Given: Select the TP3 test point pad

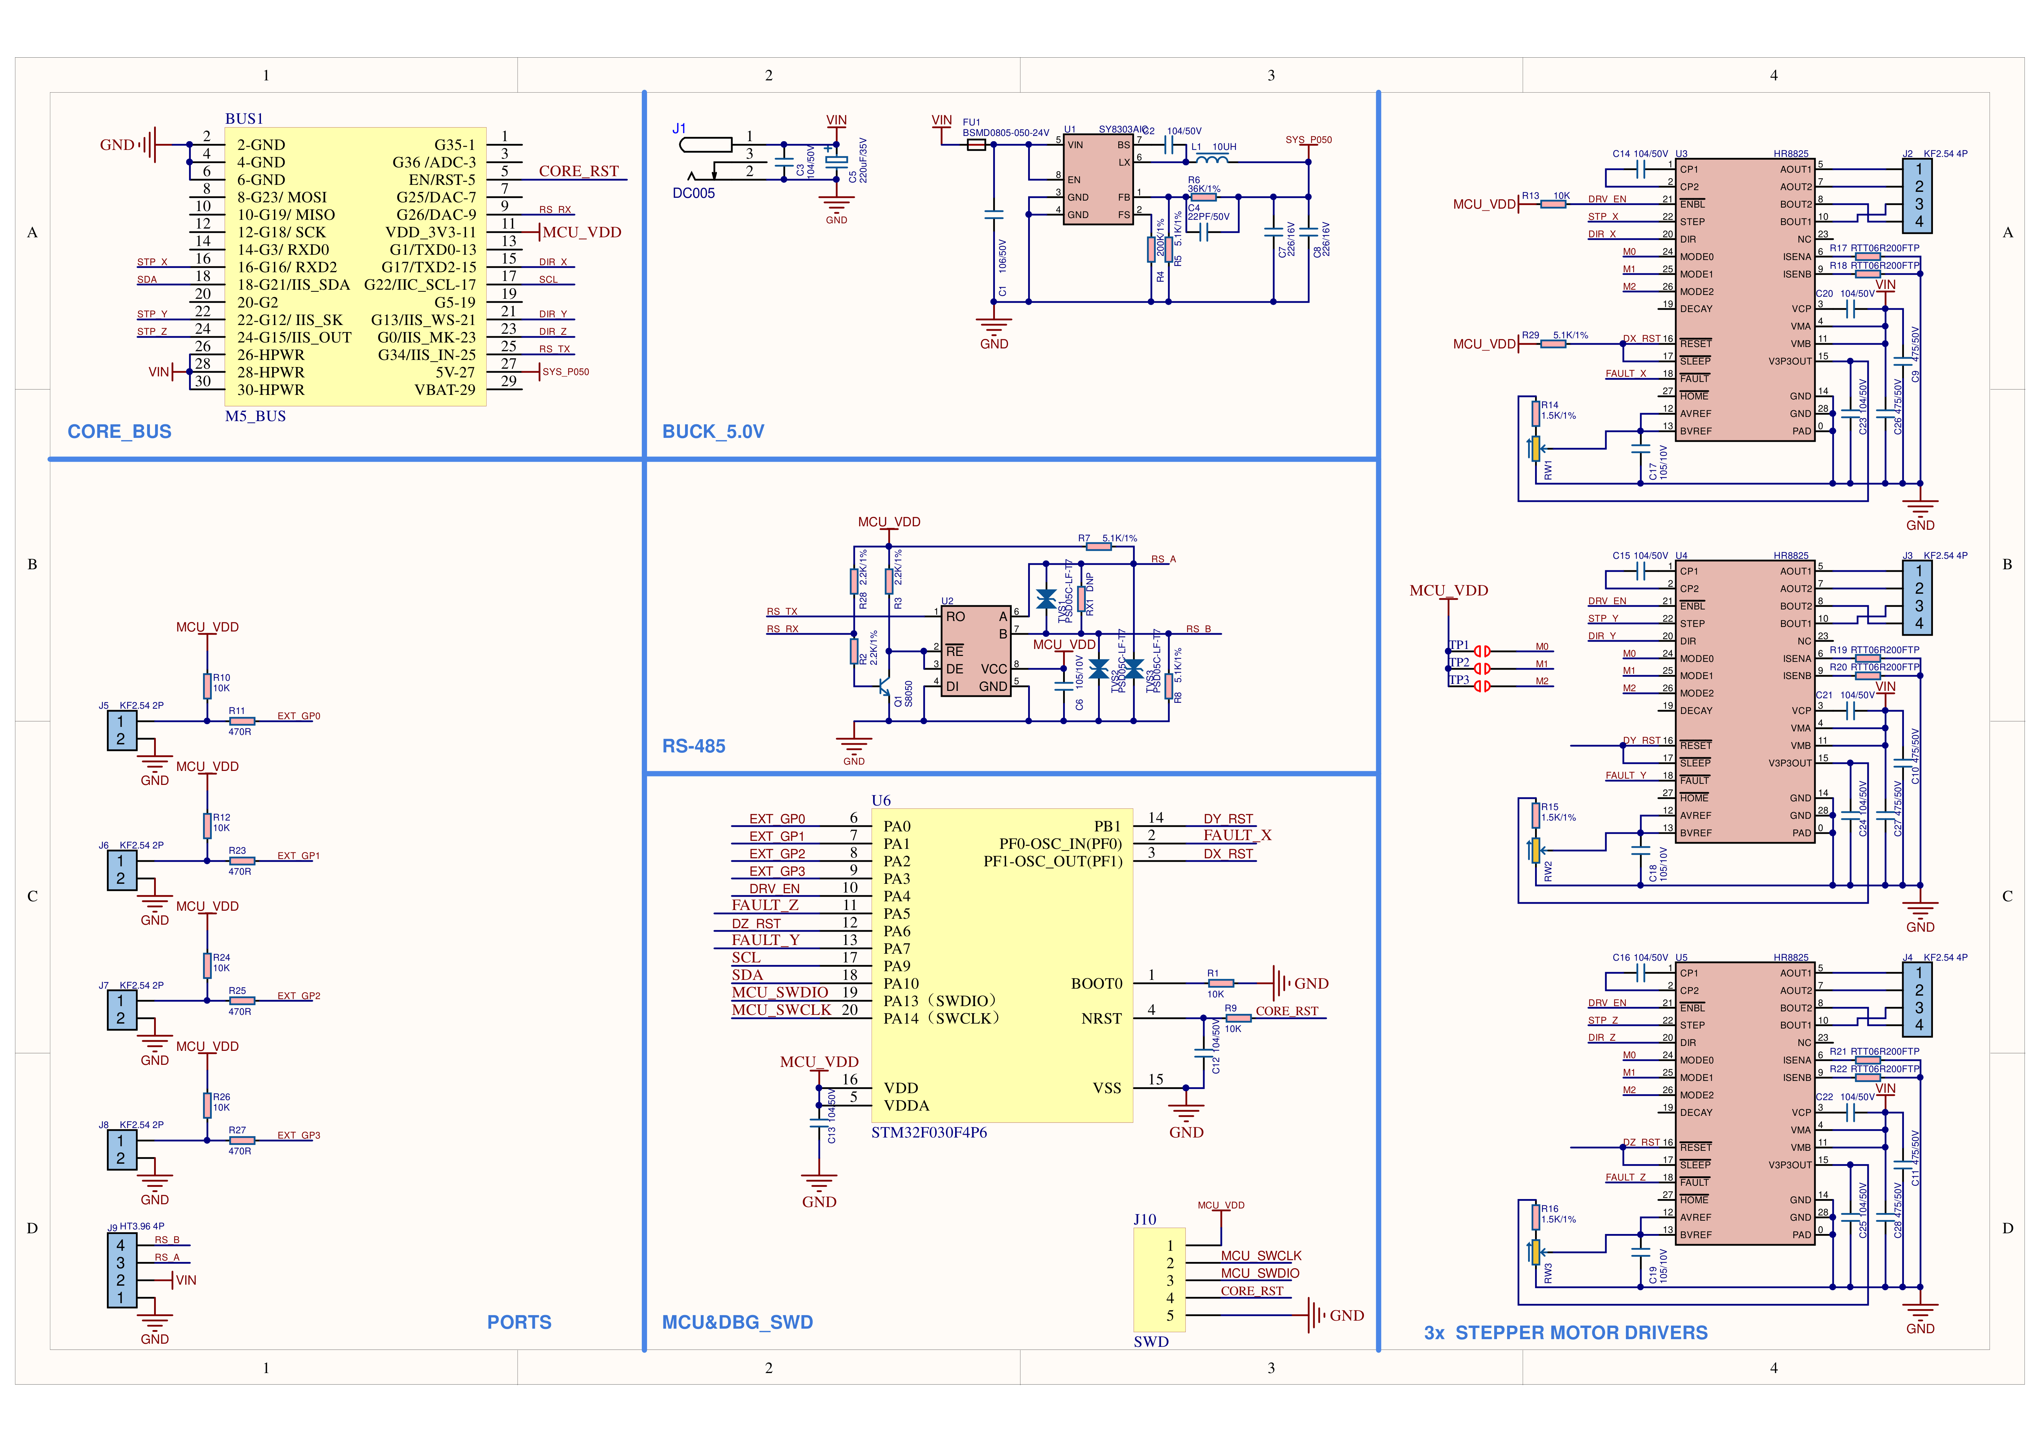Looking at the screenshot, I should (1482, 686).
